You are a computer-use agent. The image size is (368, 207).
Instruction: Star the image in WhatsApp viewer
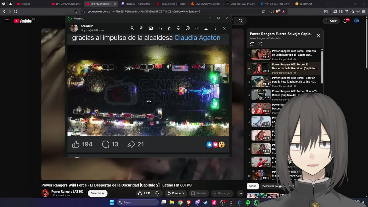tap(169, 28)
